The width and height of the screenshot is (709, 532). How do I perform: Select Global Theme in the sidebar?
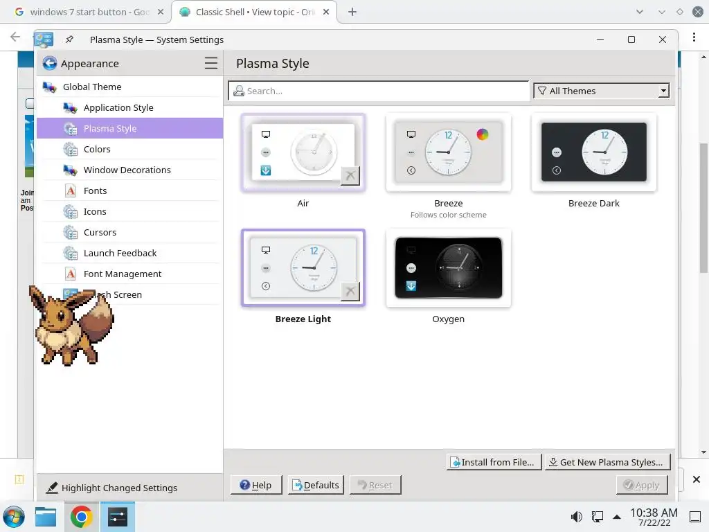point(129,87)
